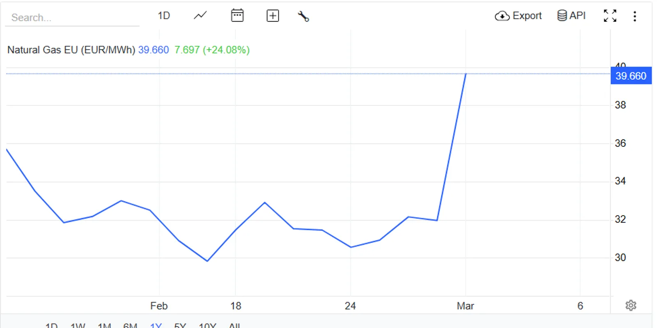Select the 1W time range tab
Screen dimensions: 657x328
[x=78, y=326]
